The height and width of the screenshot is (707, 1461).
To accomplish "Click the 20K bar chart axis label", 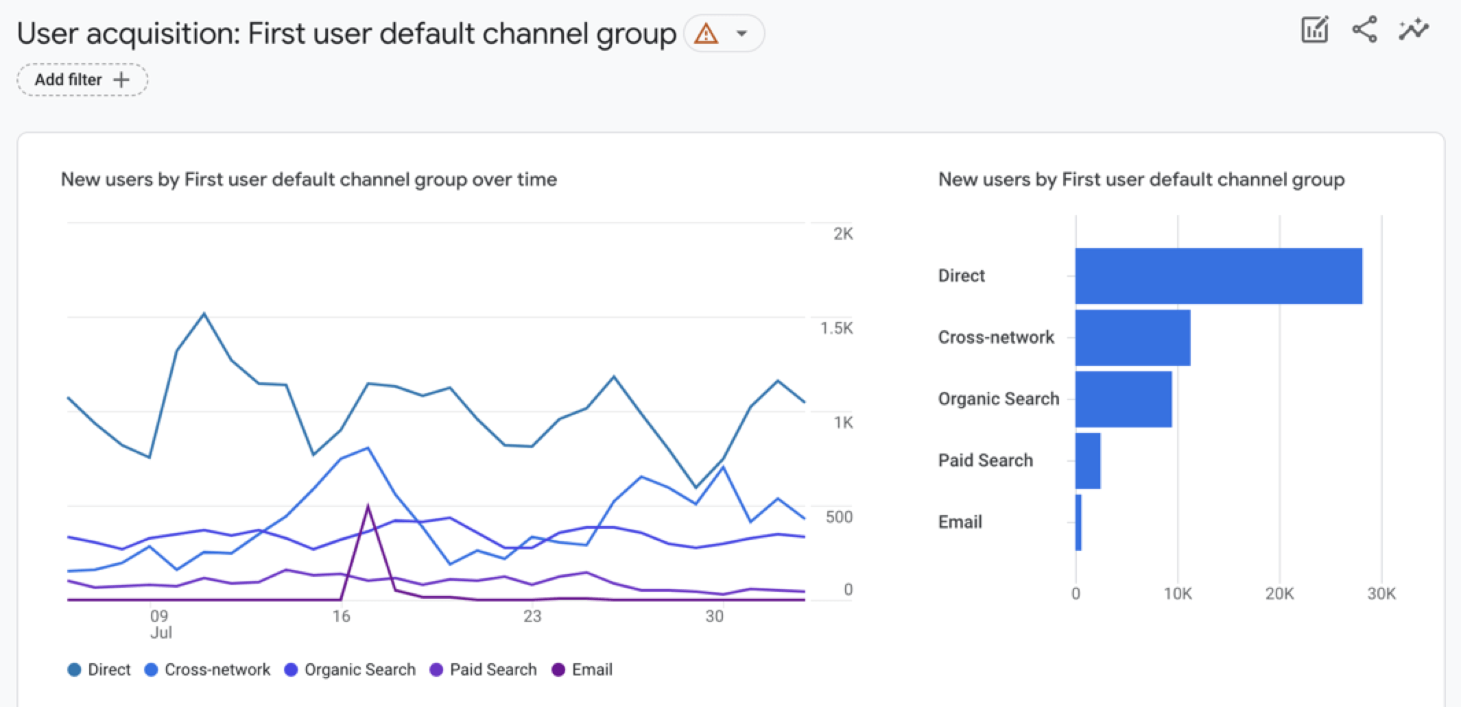I will coord(1279,594).
